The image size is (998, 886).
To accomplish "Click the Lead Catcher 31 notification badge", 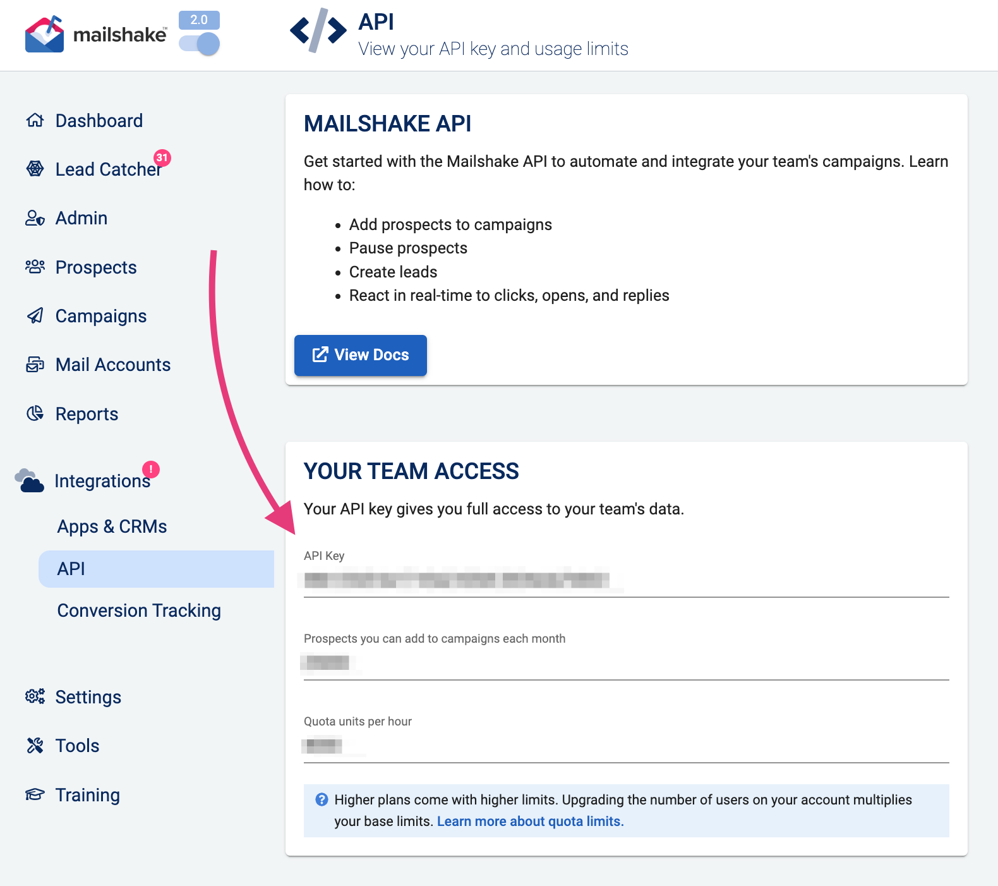I will (x=162, y=157).
